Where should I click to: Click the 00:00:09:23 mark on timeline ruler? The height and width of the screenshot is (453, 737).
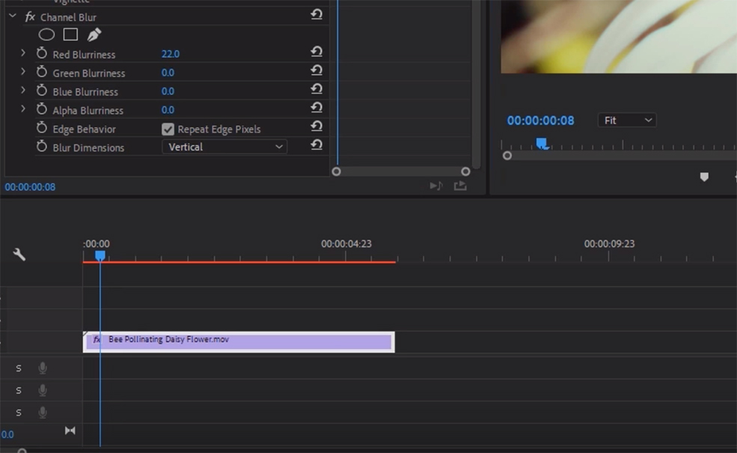(x=609, y=243)
